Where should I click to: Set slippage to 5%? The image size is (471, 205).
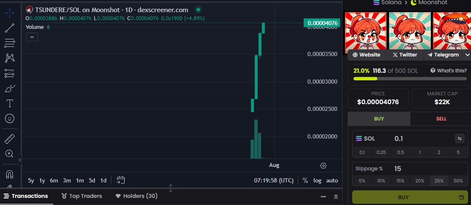362,181
